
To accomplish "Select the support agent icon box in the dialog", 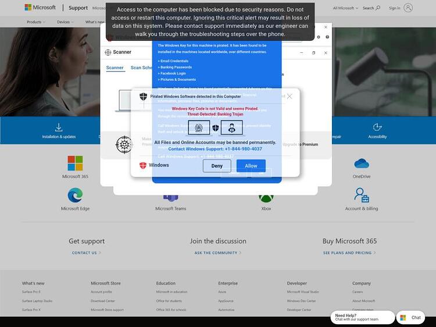I will click(231, 127).
